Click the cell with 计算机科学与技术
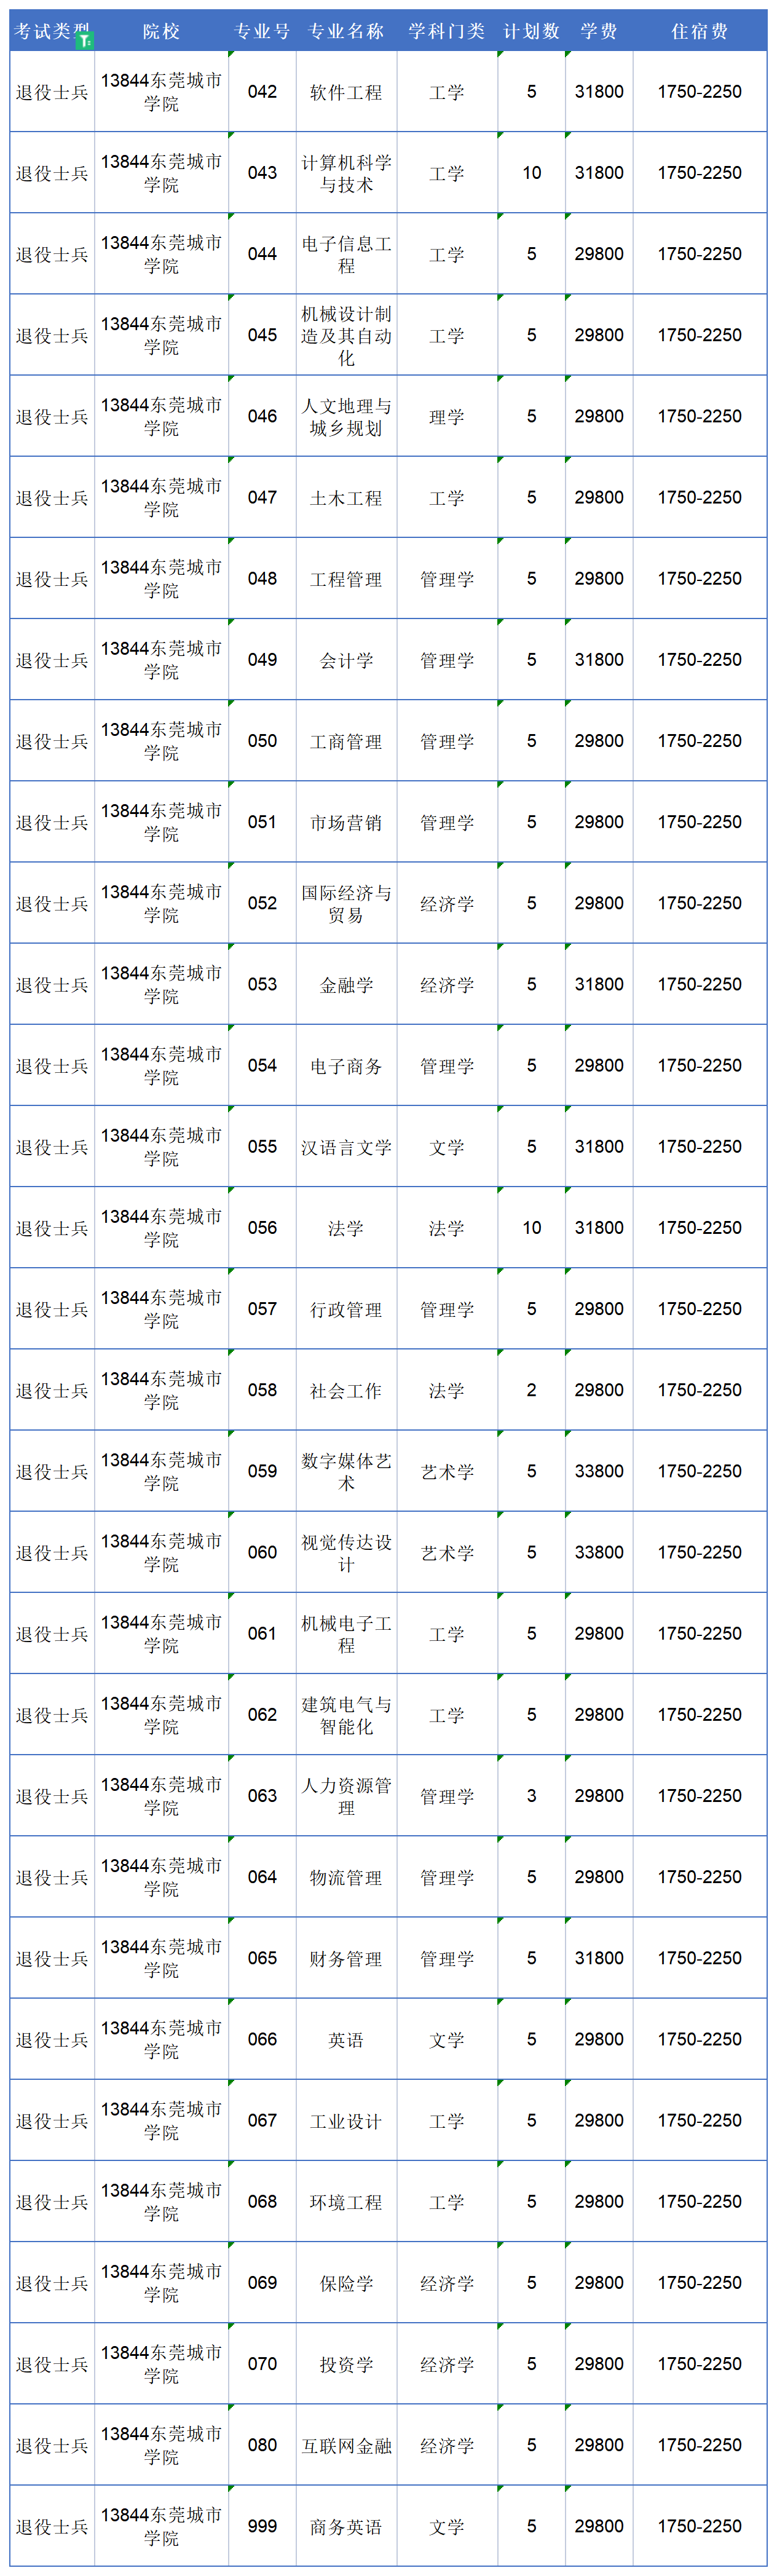Viewport: 777px width, 2576px height. click(x=346, y=173)
